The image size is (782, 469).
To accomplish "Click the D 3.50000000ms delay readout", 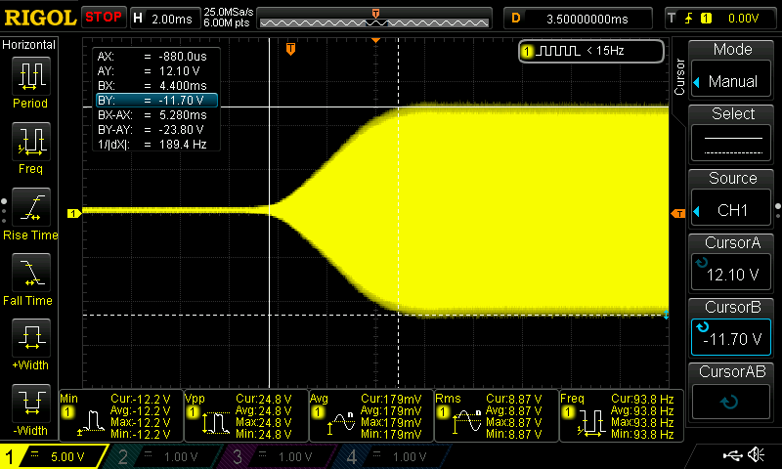I will 579,19.
